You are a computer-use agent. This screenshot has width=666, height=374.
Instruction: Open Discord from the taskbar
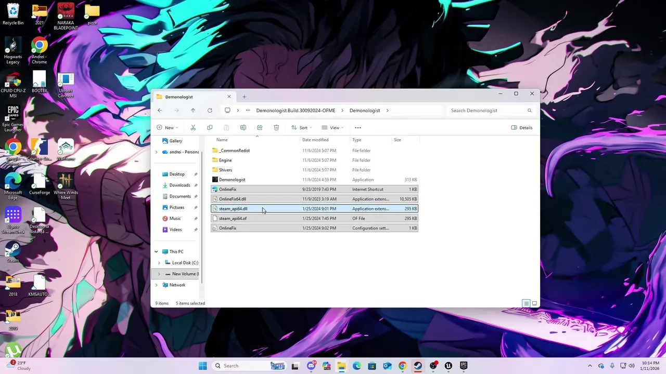(311, 366)
